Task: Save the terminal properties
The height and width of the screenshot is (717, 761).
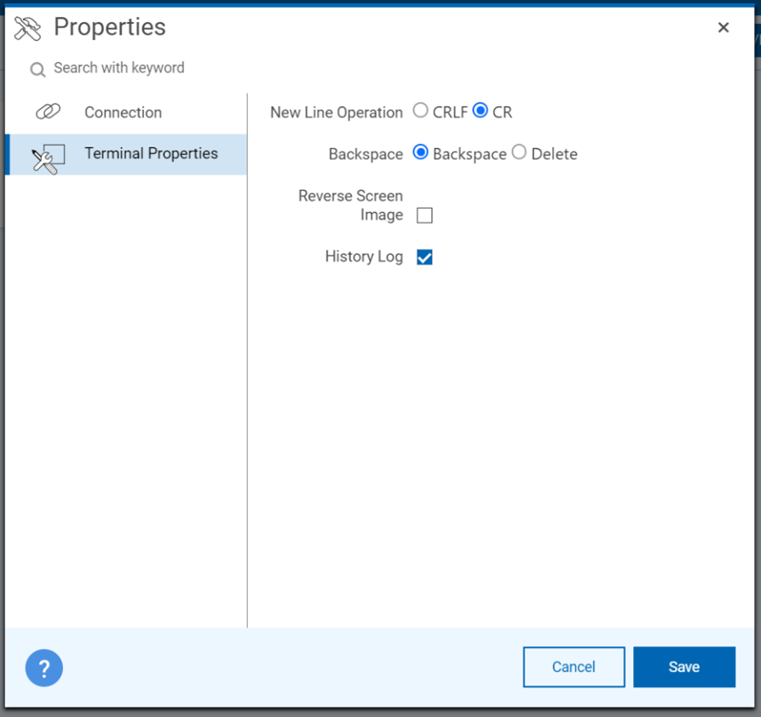Action: [x=683, y=667]
